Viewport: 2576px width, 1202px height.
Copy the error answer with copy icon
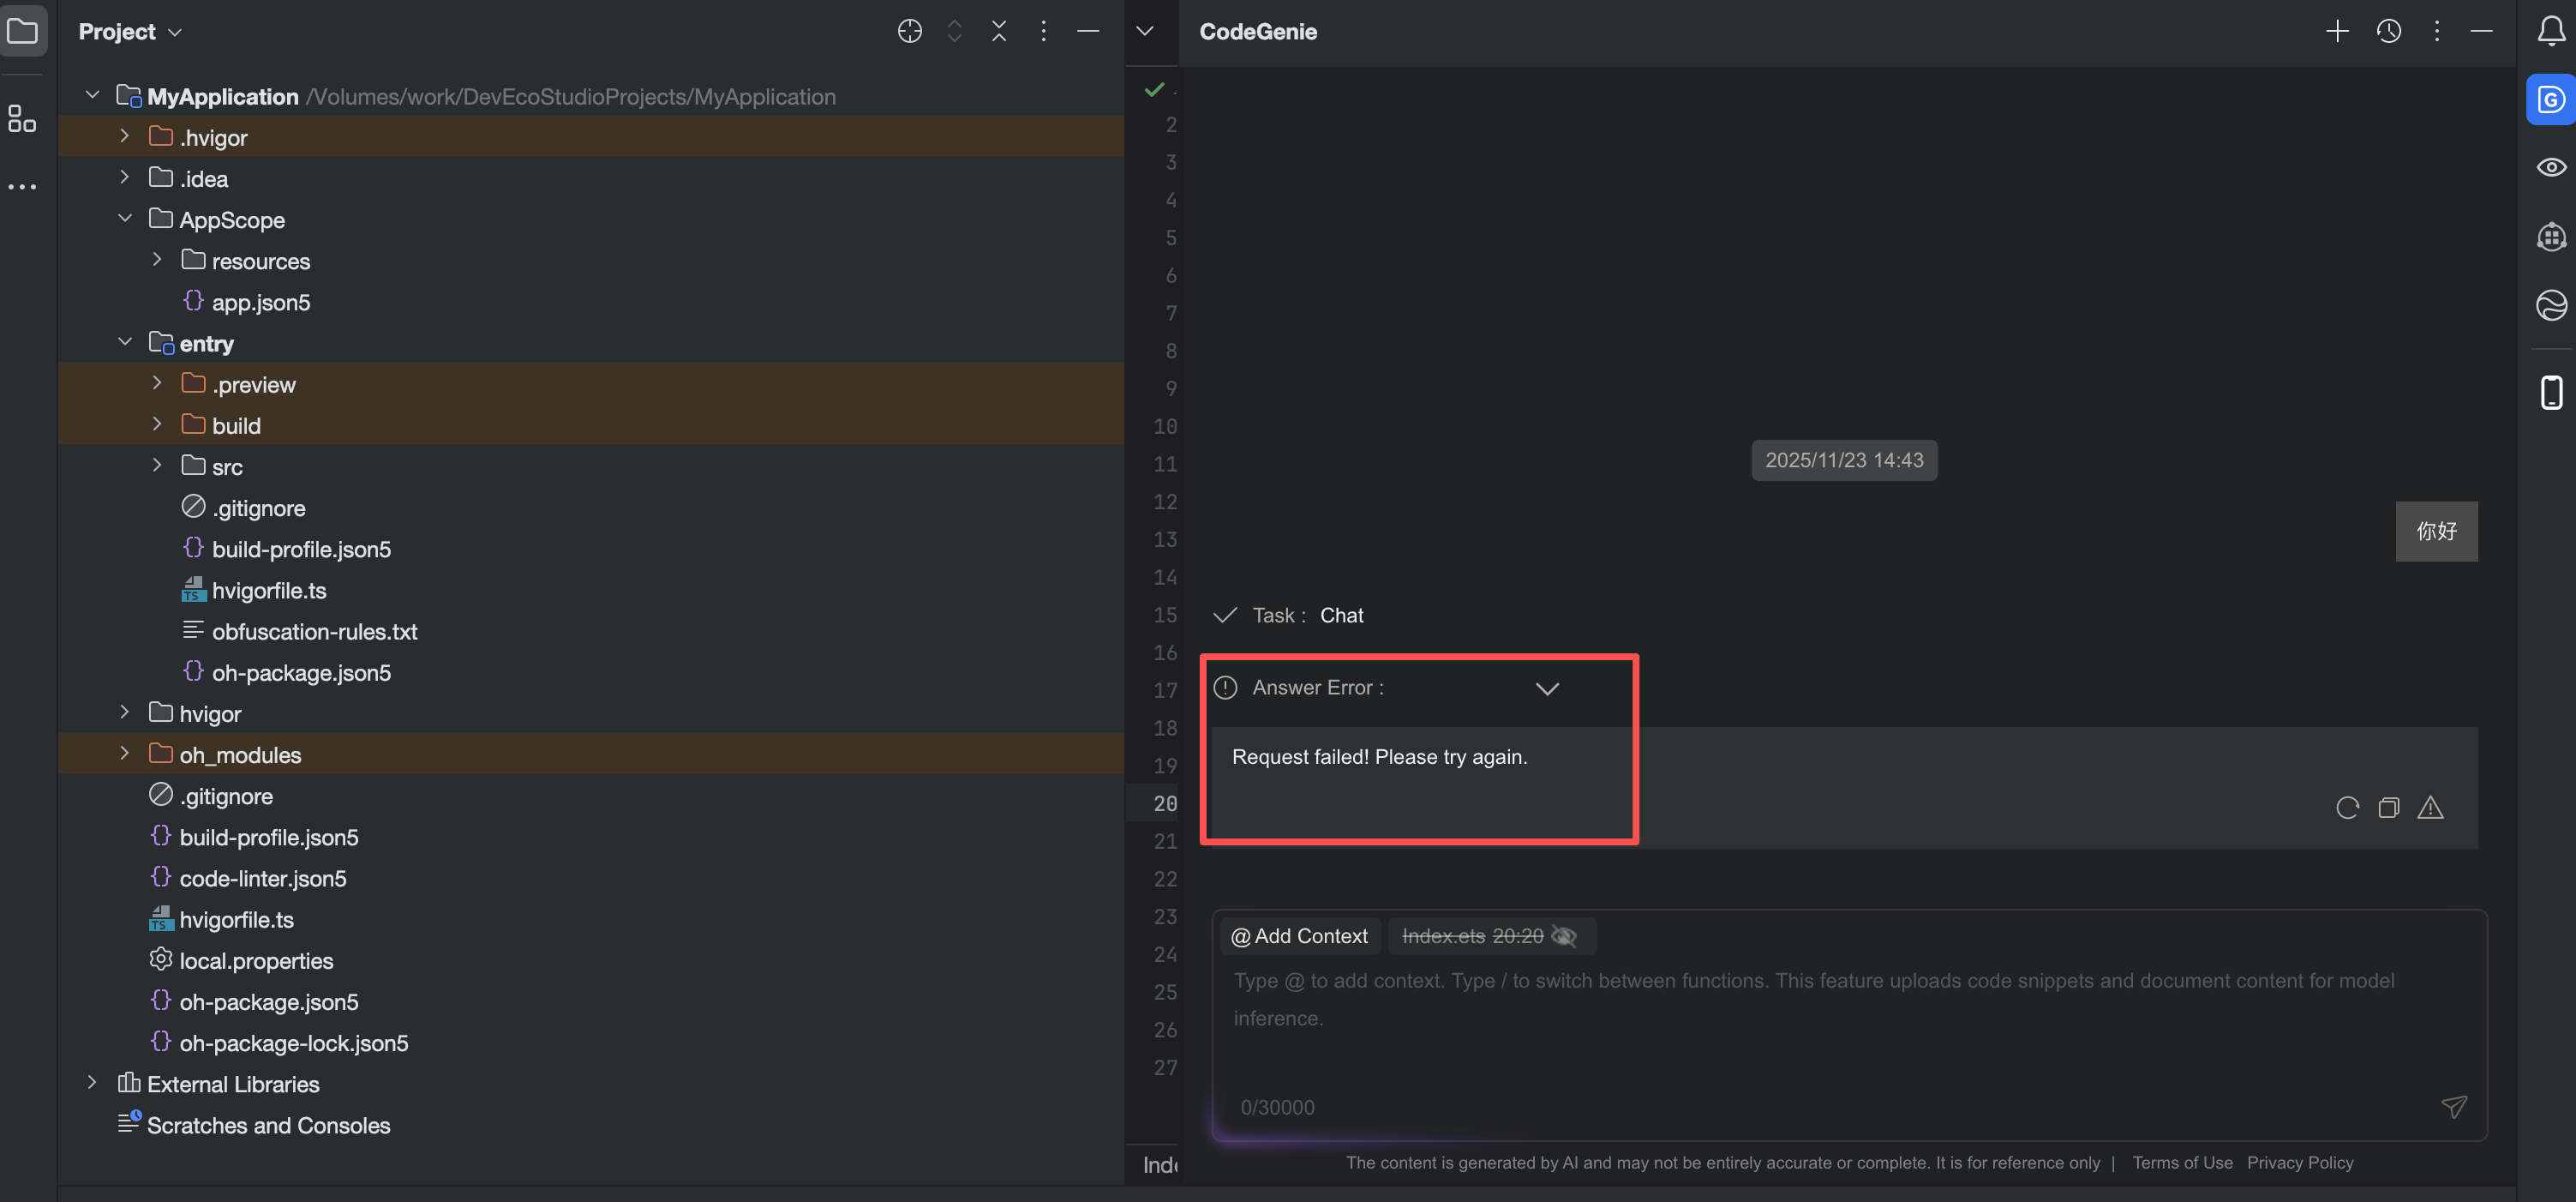point(2388,808)
